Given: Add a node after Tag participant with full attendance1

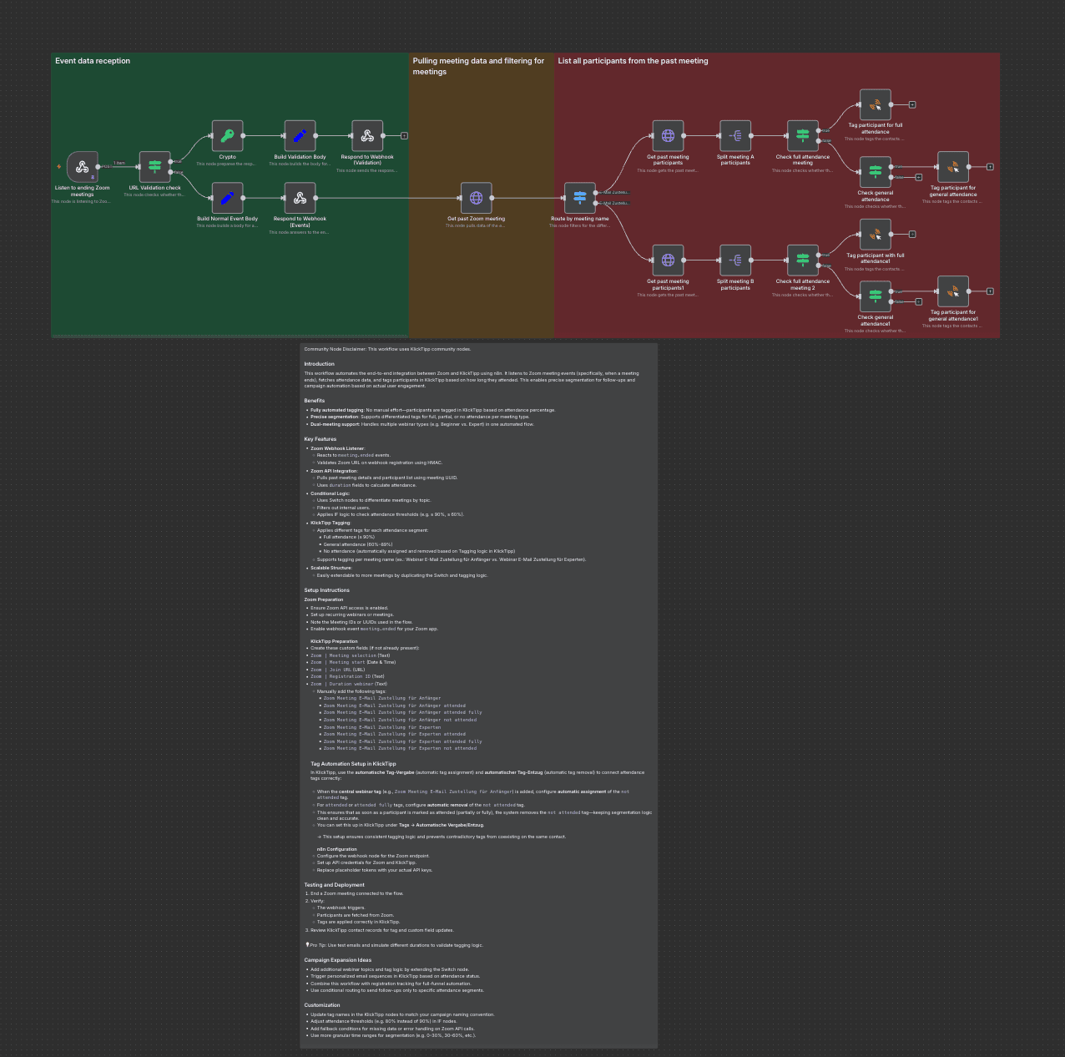Looking at the screenshot, I should [912, 235].
